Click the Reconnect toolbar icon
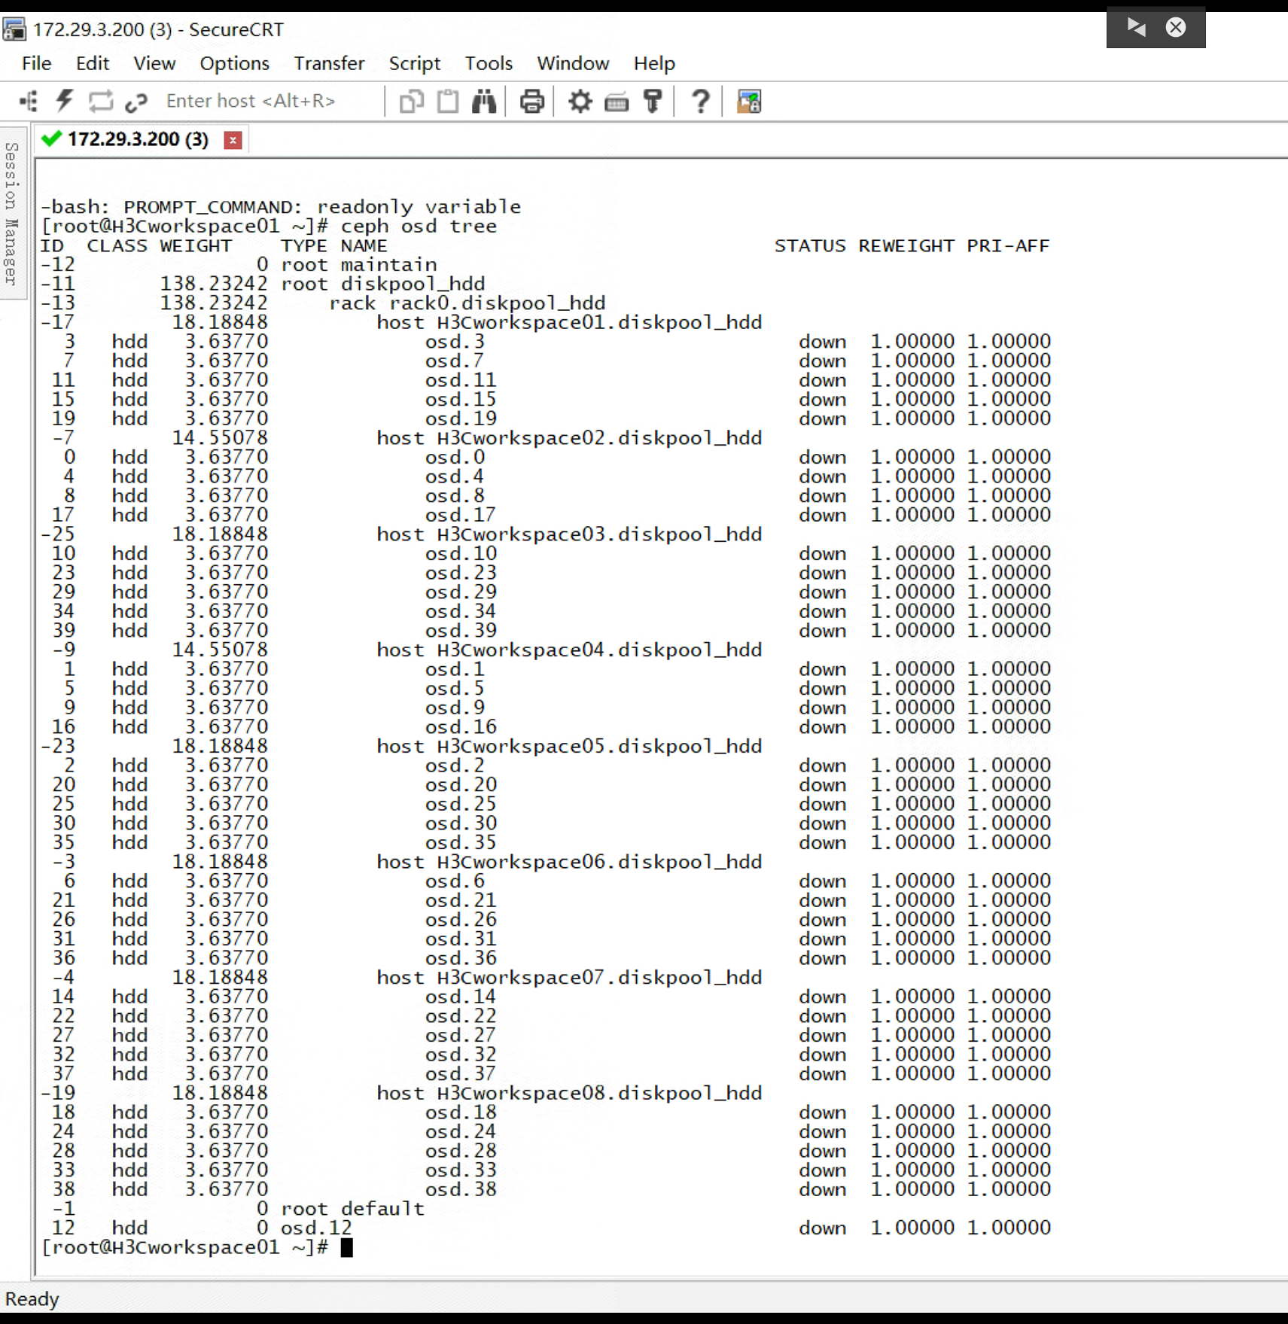 point(101,101)
